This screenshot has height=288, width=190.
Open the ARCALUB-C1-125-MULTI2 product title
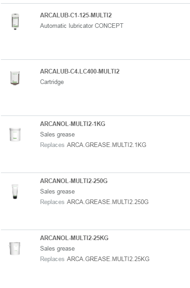(76, 15)
